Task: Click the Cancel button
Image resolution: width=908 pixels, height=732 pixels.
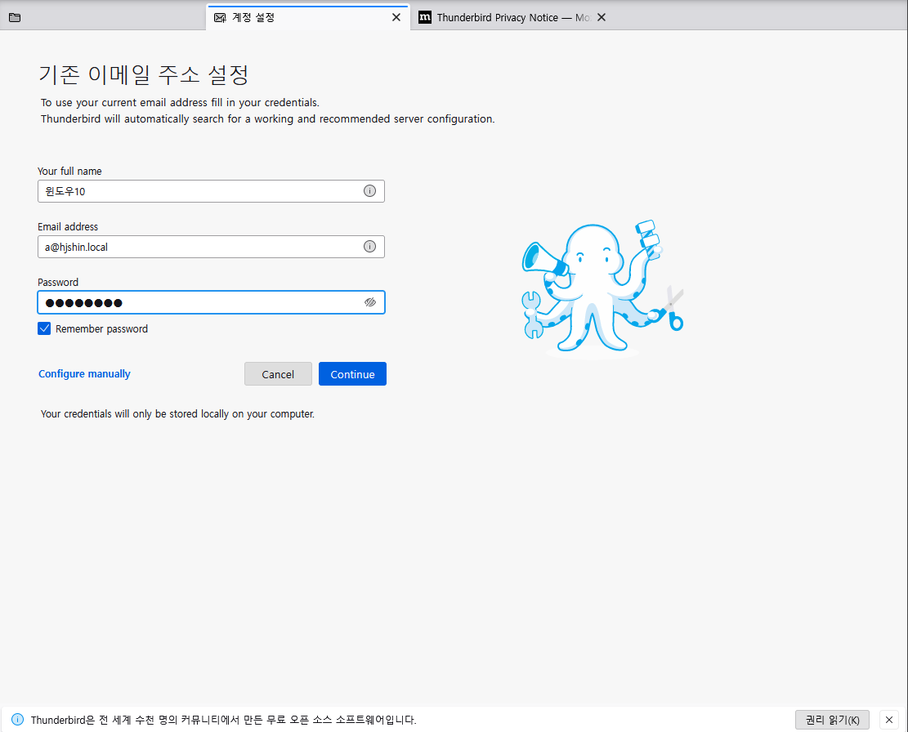Action: pos(278,374)
